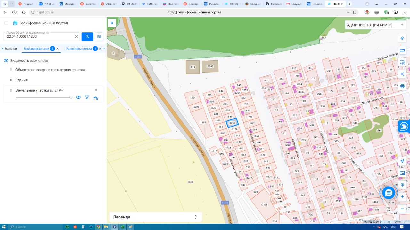This screenshot has height=230, width=410.
Task: Click parcel labeled :1225 on the map
Action: (265, 205)
